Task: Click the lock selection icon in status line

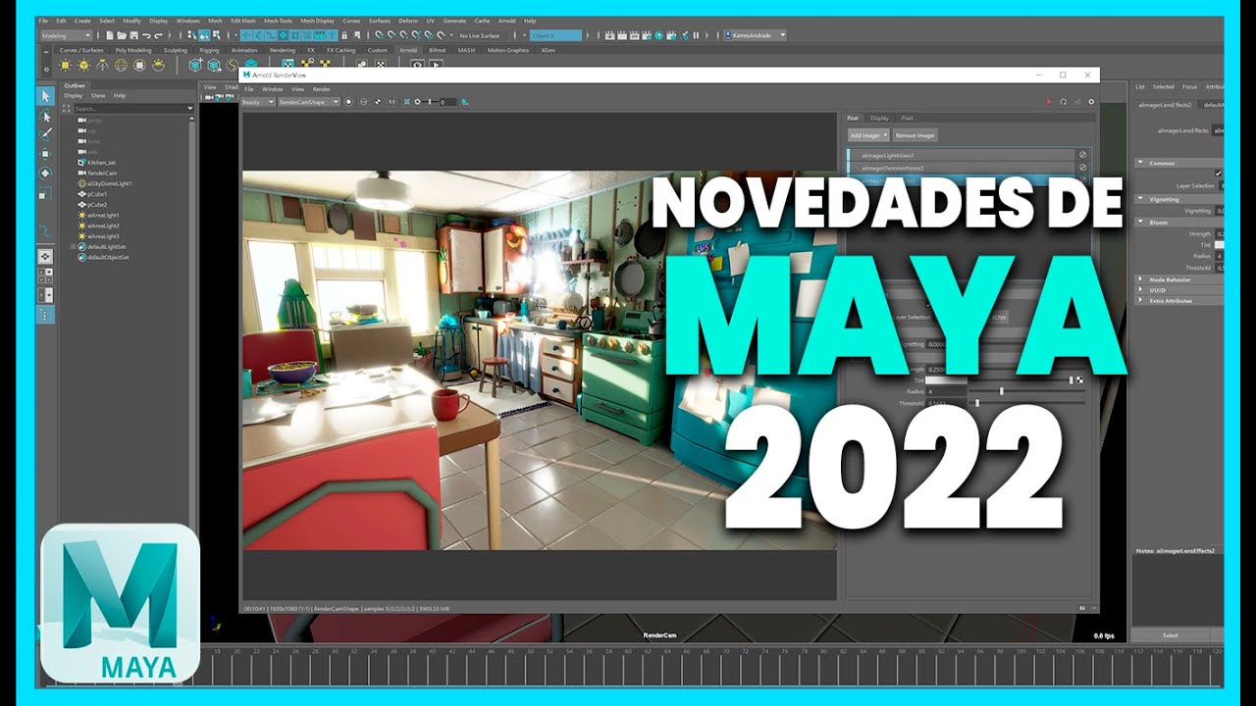Action: (344, 35)
